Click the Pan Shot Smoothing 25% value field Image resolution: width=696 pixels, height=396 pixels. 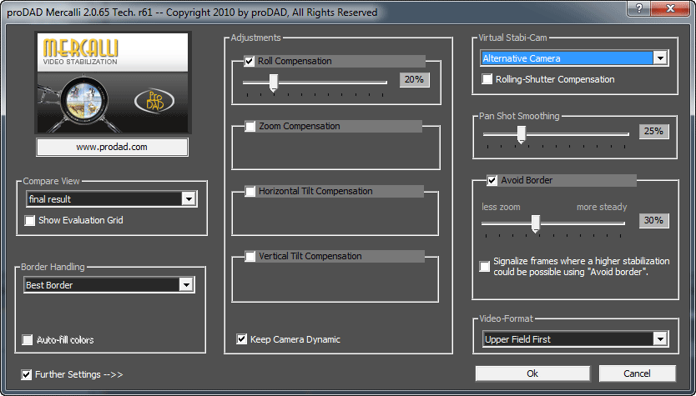pos(653,131)
